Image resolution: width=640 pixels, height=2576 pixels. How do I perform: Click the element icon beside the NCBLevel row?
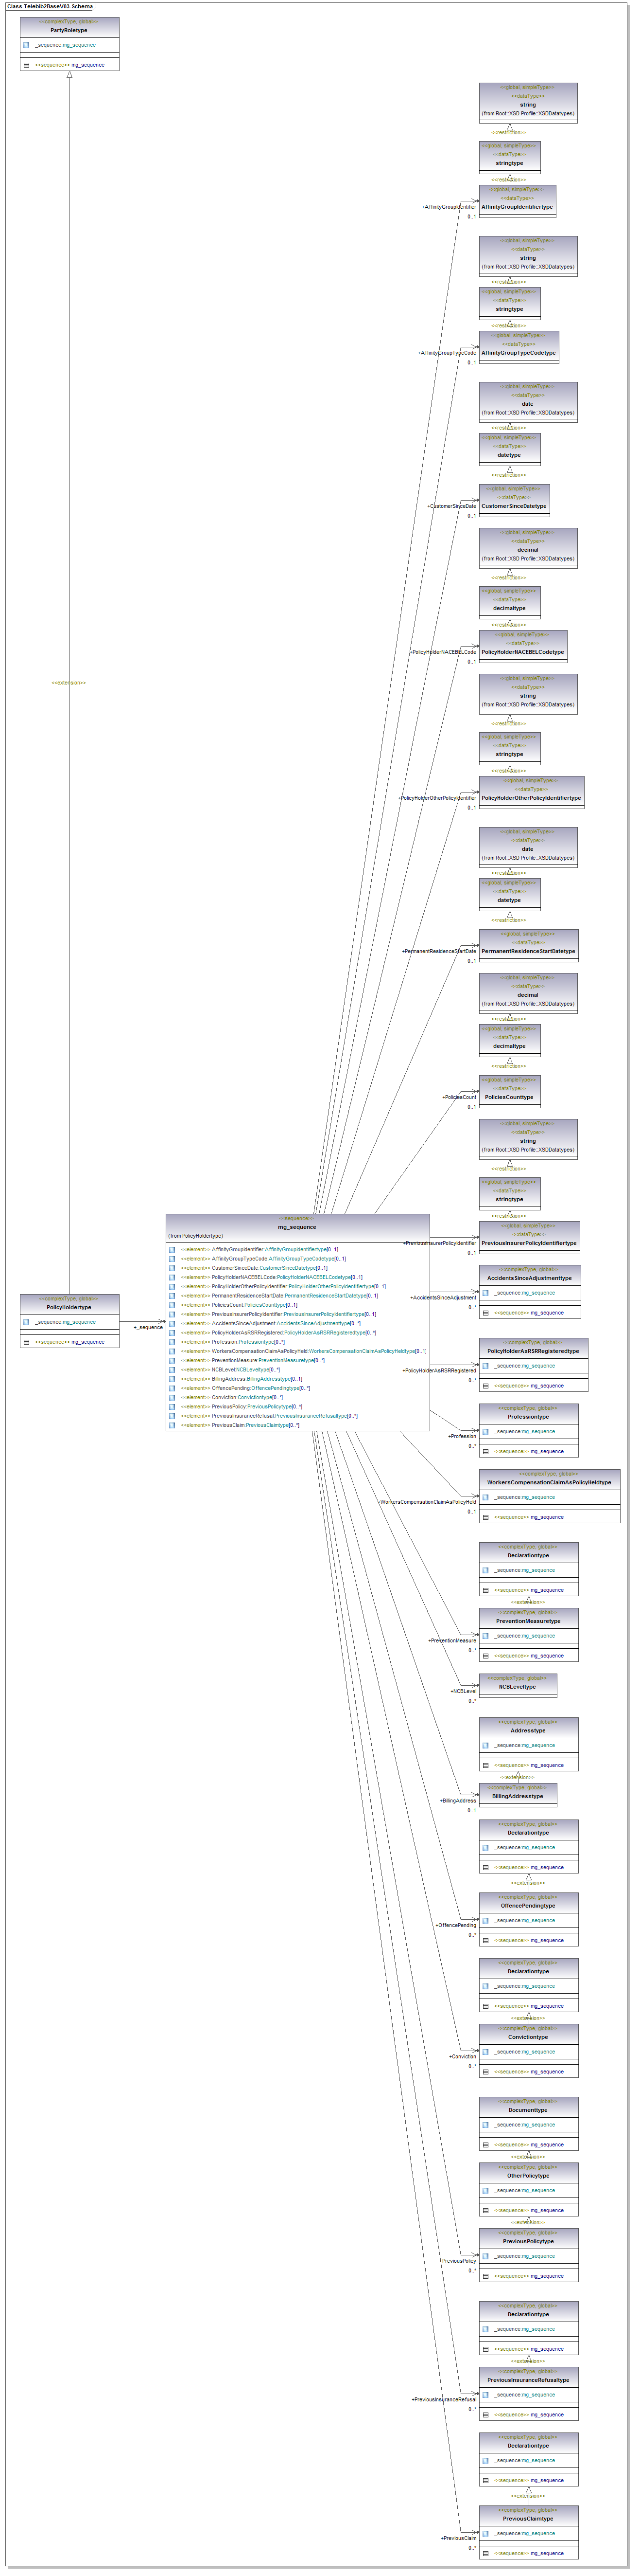pyautogui.click(x=172, y=1370)
